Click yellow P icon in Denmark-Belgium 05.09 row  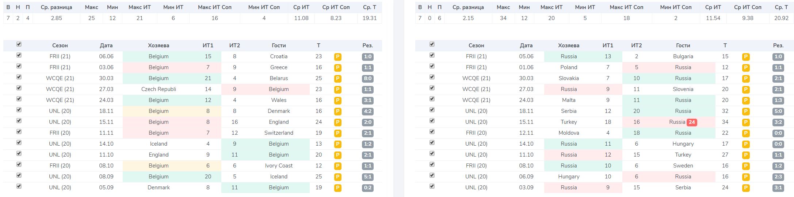click(337, 188)
